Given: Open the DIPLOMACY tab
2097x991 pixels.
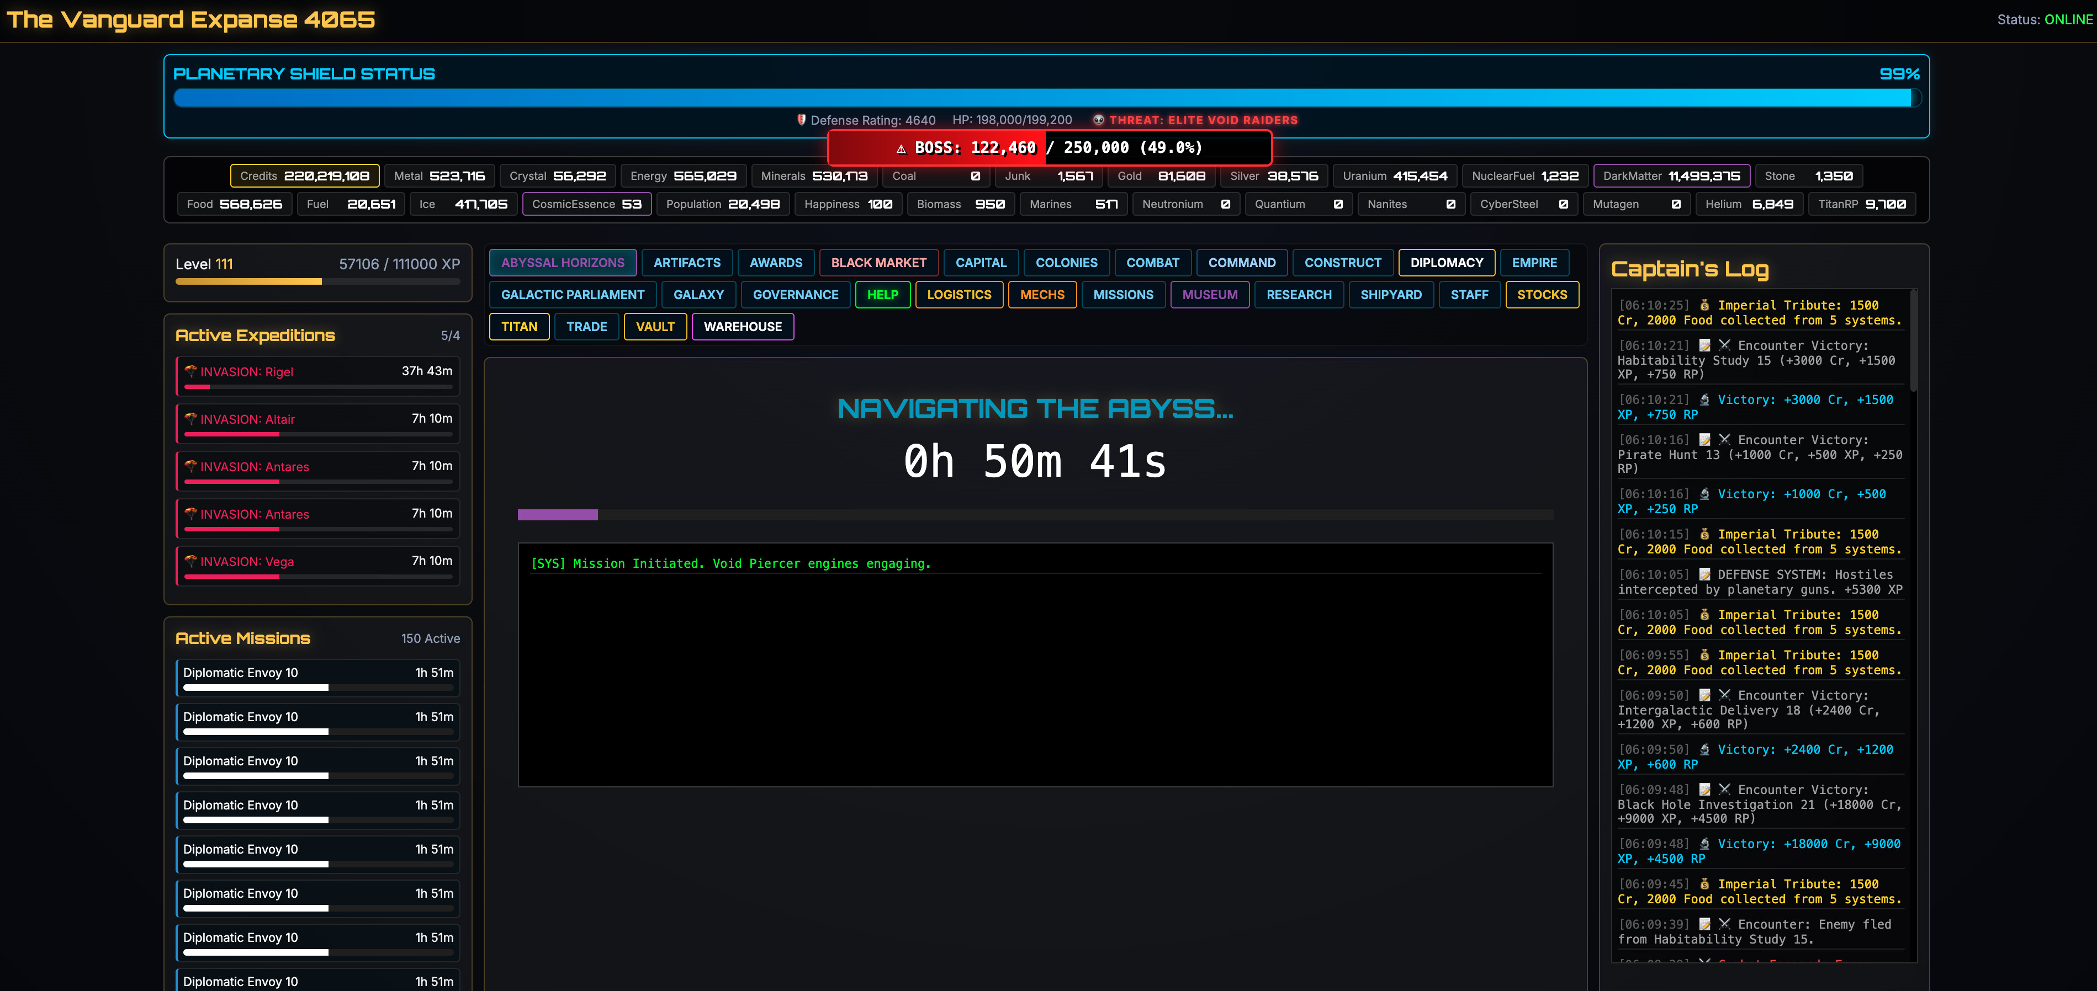Looking at the screenshot, I should pyautogui.click(x=1447, y=263).
